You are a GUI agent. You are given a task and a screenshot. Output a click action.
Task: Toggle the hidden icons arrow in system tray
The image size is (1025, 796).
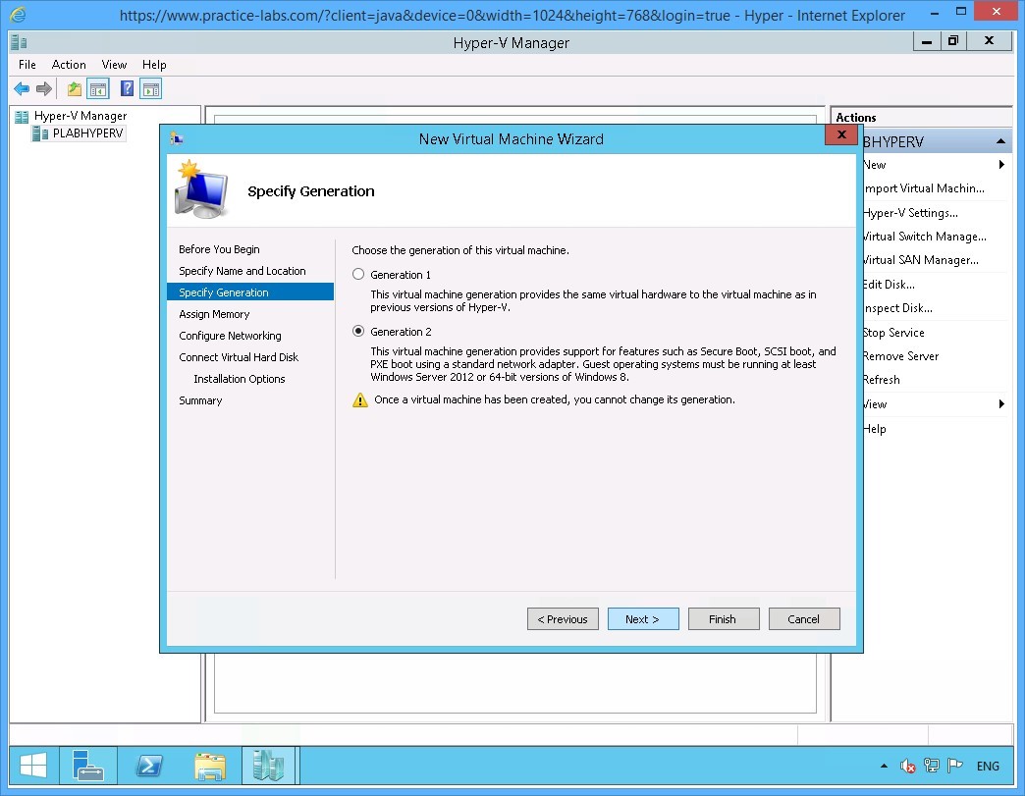(x=883, y=766)
